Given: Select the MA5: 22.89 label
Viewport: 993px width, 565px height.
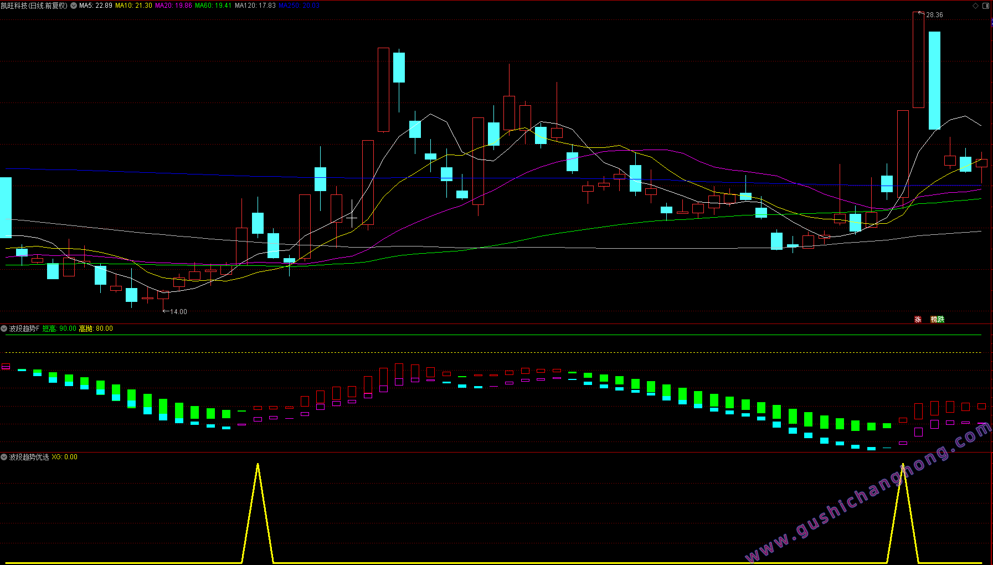Looking at the screenshot, I should click(x=96, y=6).
